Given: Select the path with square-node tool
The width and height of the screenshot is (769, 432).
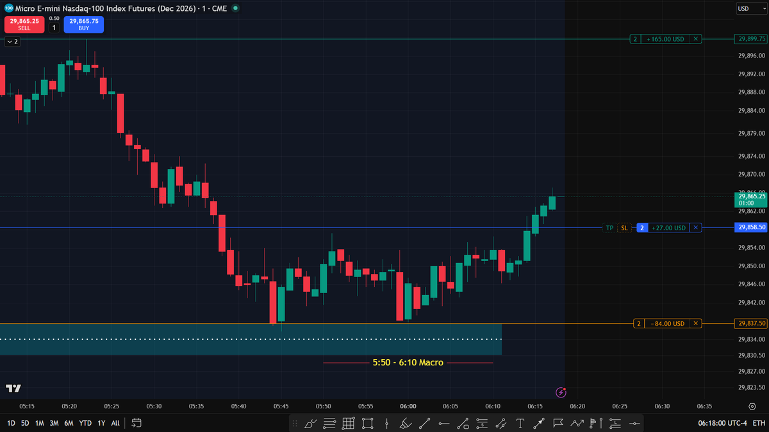Looking at the screenshot, I should tap(463, 423).
